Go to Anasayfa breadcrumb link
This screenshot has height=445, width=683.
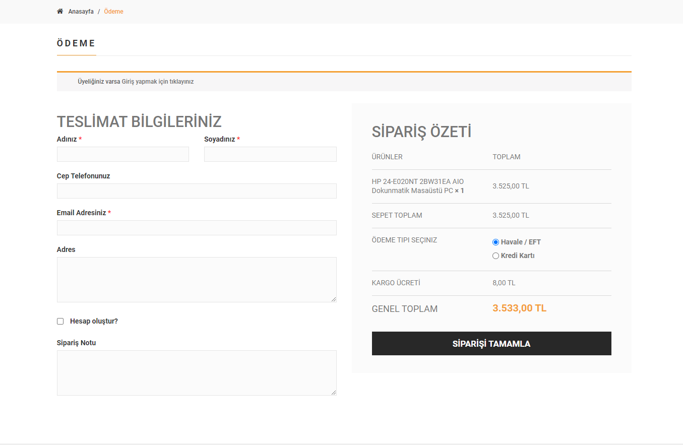pyautogui.click(x=81, y=12)
